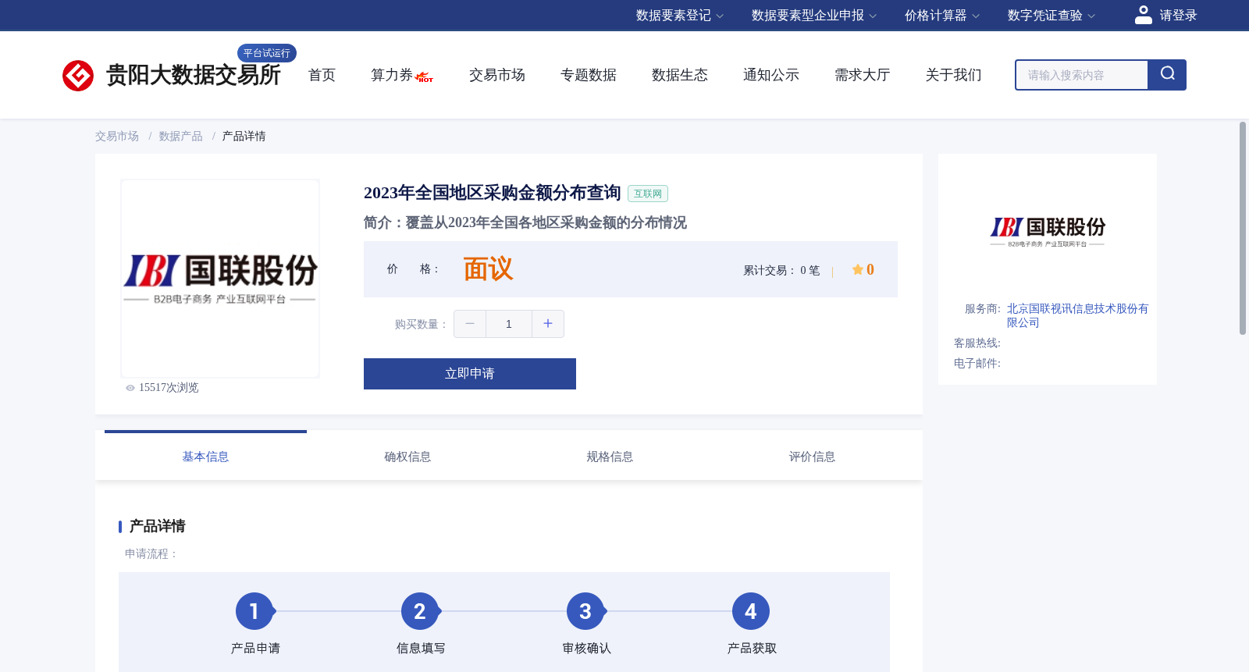Open the 通知公示 nav item
Viewport: 1249px width, 672px height.
(x=771, y=75)
